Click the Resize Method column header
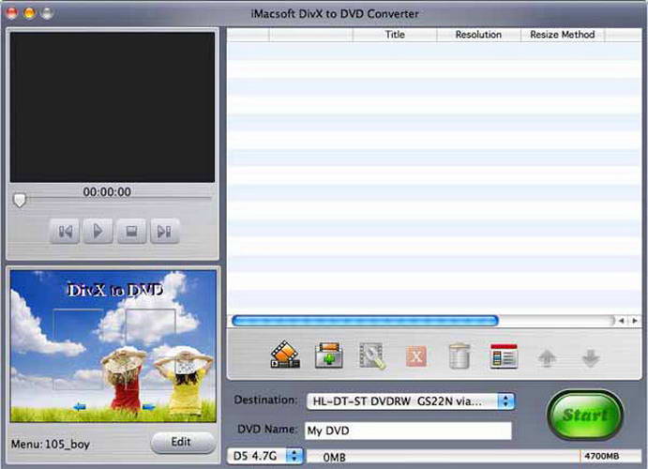 point(563,35)
